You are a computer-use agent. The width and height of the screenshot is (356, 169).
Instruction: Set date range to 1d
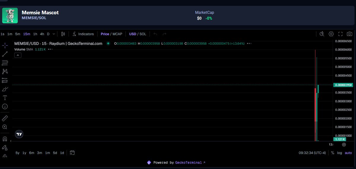pyautogui.click(x=62, y=153)
